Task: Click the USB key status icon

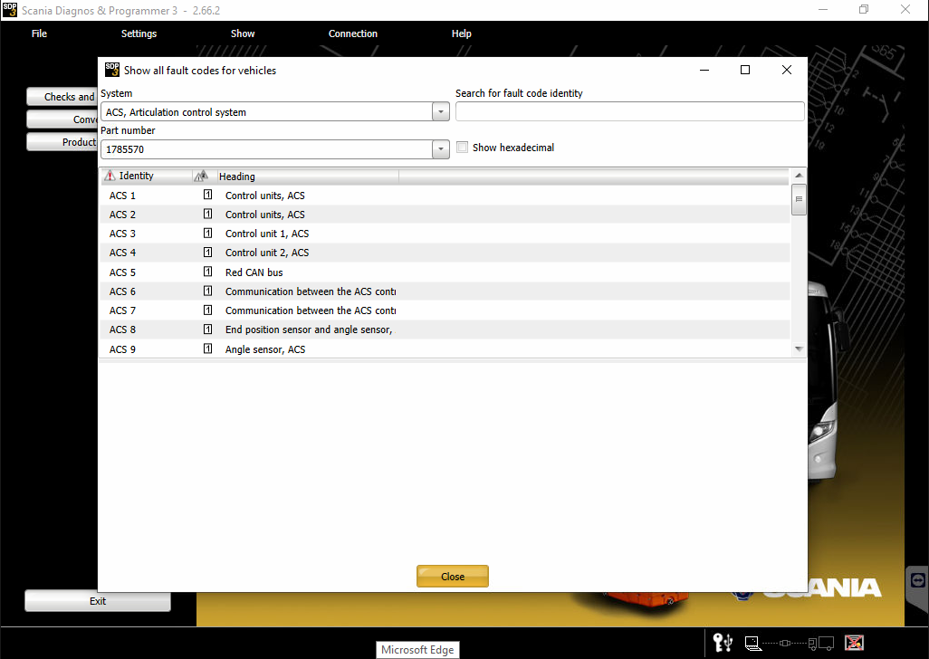Action: 723,643
